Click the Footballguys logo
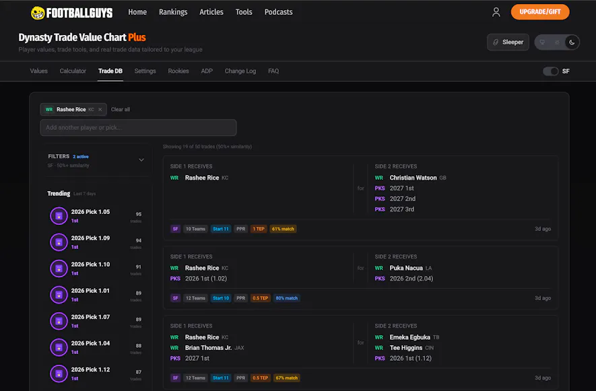This screenshot has width=596, height=391. pos(72,12)
